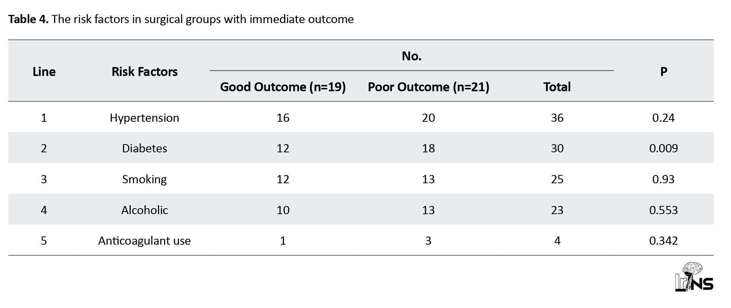Click the Good Outcome (n=19) header
Image resolution: width=731 pixels, height=308 pixels.
[283, 87]
